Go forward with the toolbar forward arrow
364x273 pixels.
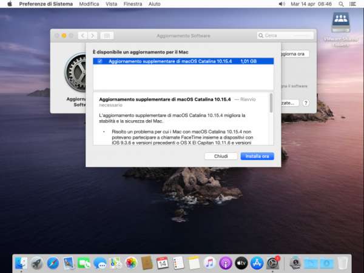coord(93,36)
